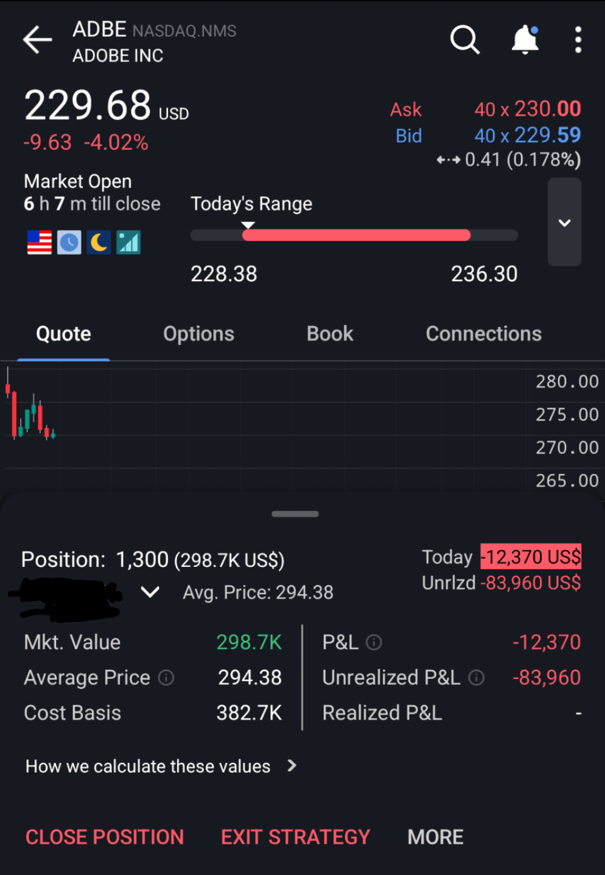Tap the teal bar chart icon
The width and height of the screenshot is (605, 875).
(x=129, y=243)
